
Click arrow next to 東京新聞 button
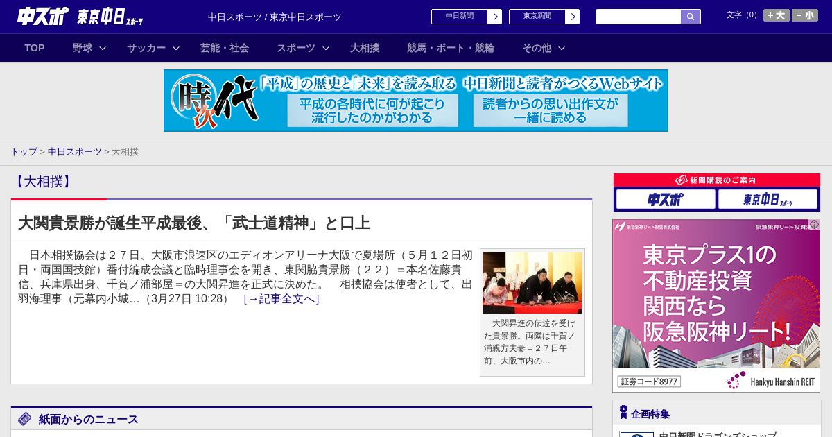pyautogui.click(x=572, y=17)
